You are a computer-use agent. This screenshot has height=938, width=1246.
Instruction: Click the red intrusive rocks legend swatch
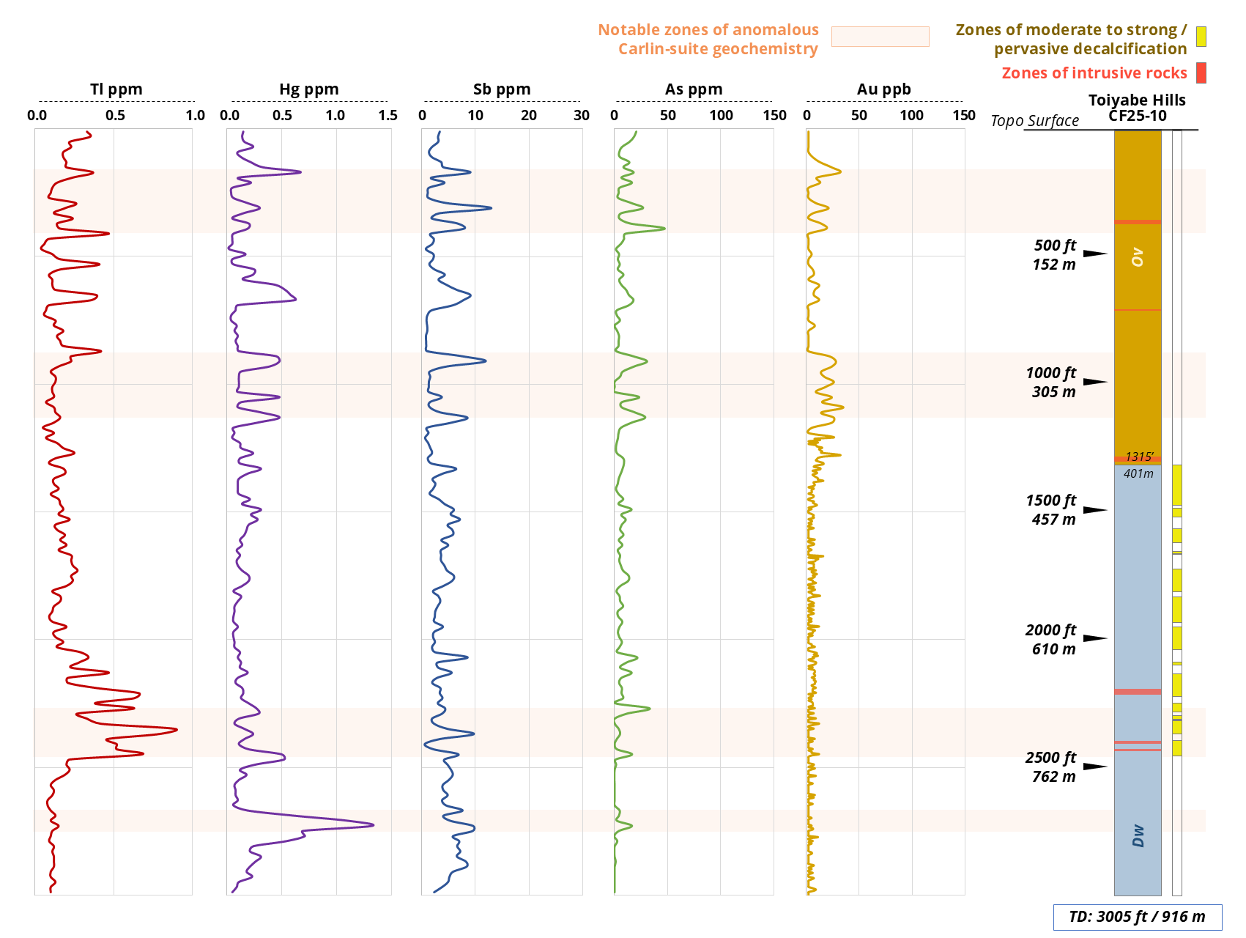[1201, 73]
